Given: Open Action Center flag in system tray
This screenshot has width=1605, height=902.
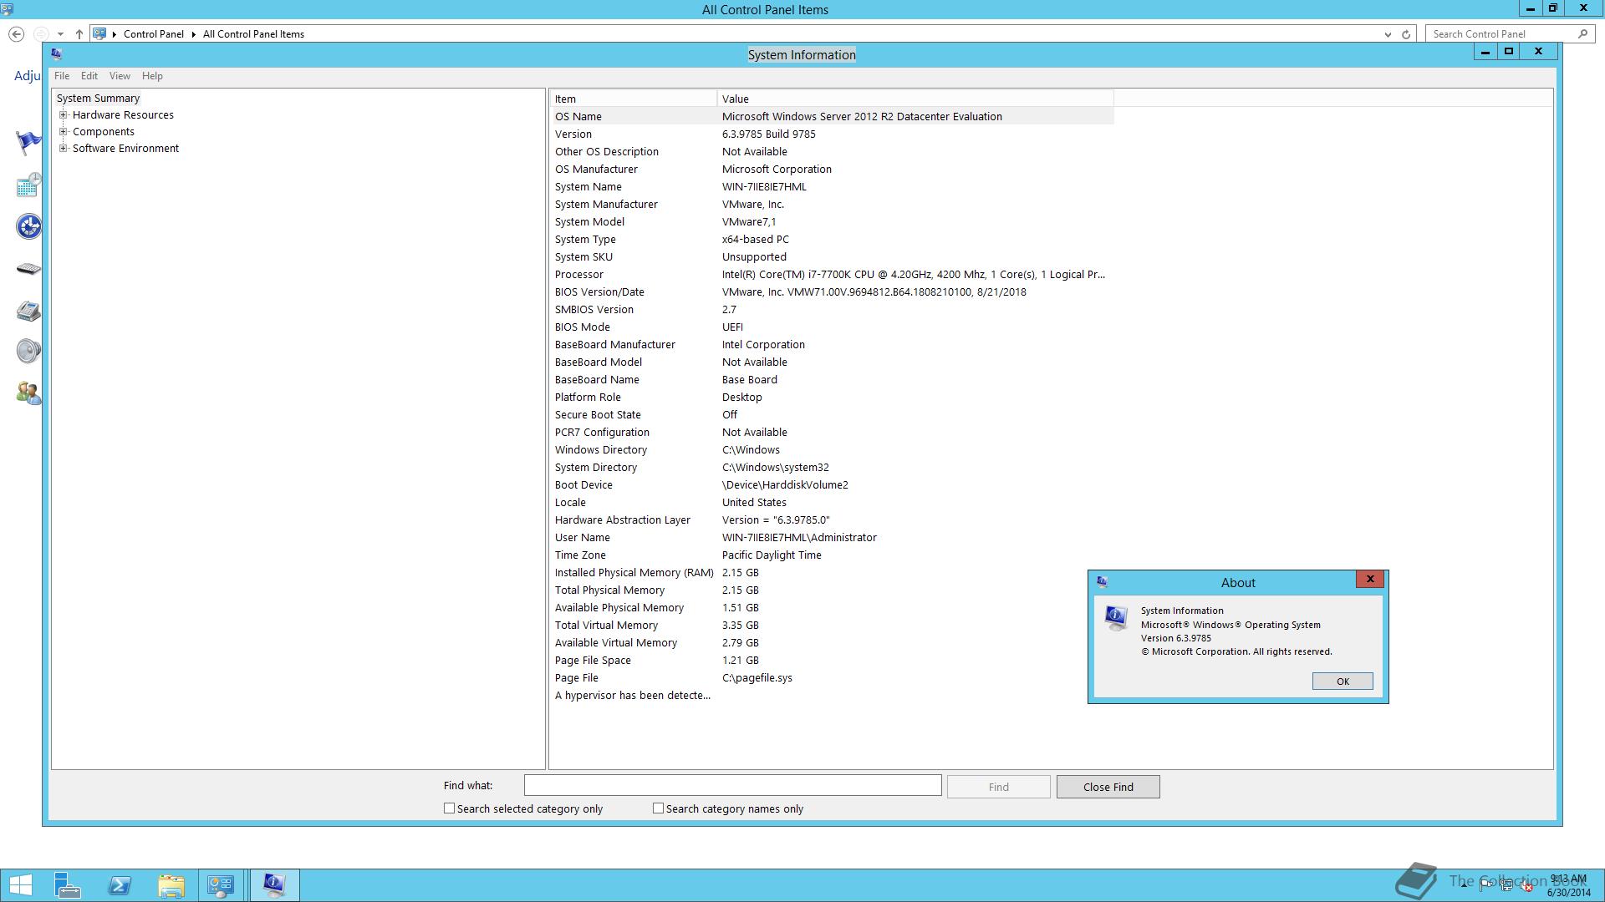Looking at the screenshot, I should click(x=1485, y=884).
